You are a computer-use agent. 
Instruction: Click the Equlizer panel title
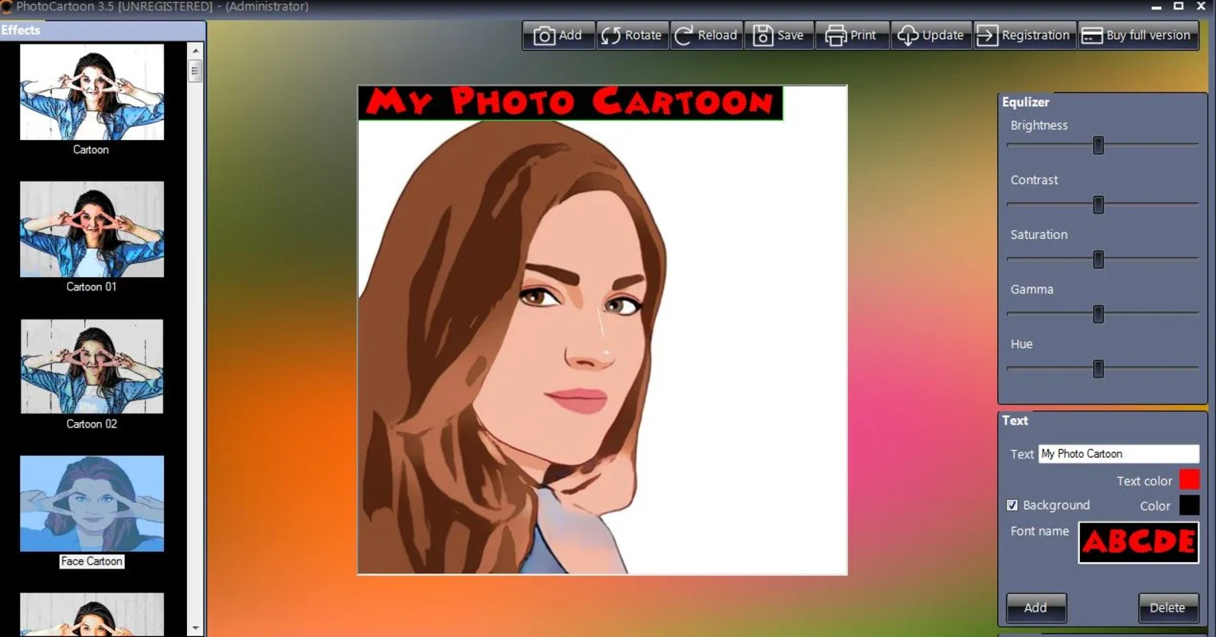[x=1026, y=102]
